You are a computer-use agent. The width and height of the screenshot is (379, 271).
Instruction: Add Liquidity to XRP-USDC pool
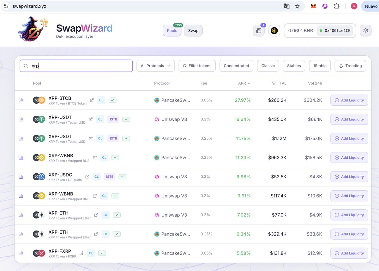coord(349,177)
